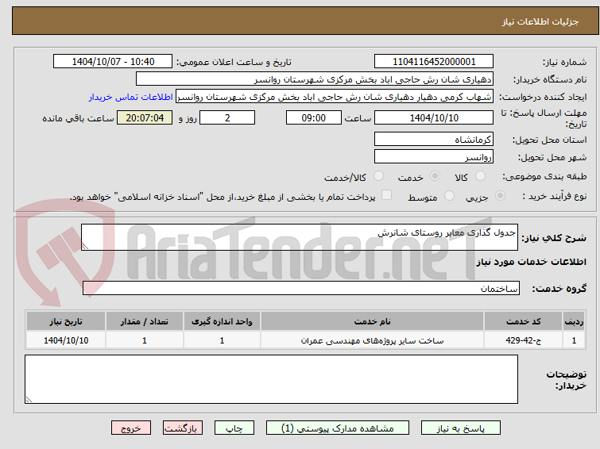600x449 pixels.
Task: Click the remaining time 20:07:04 field
Action: tap(145, 117)
